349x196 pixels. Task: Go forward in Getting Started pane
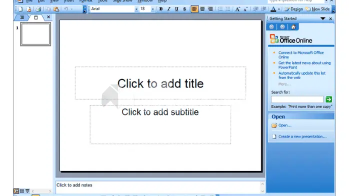pos(282,27)
